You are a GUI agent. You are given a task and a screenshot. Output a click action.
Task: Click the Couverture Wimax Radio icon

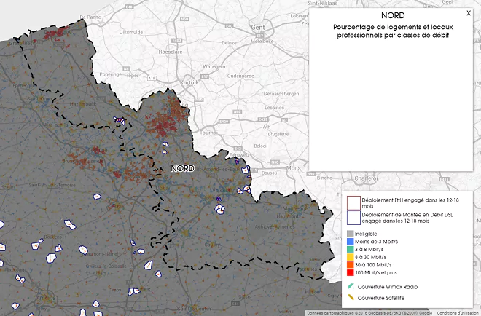(351, 286)
